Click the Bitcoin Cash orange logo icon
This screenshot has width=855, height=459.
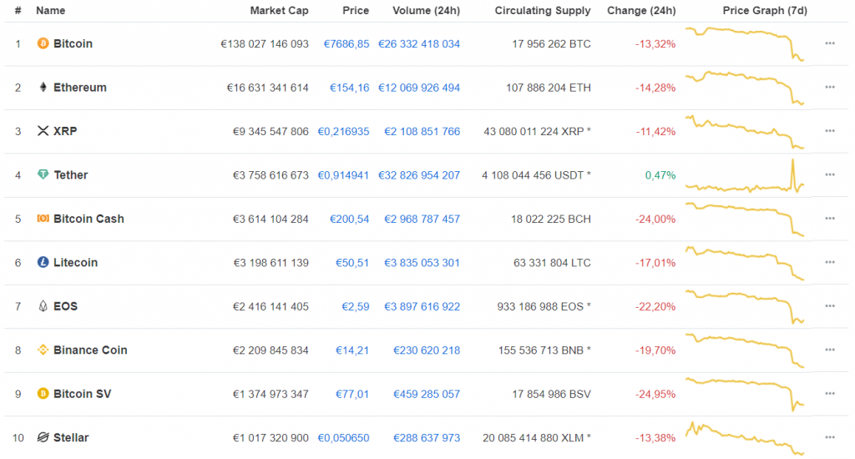tap(43, 219)
